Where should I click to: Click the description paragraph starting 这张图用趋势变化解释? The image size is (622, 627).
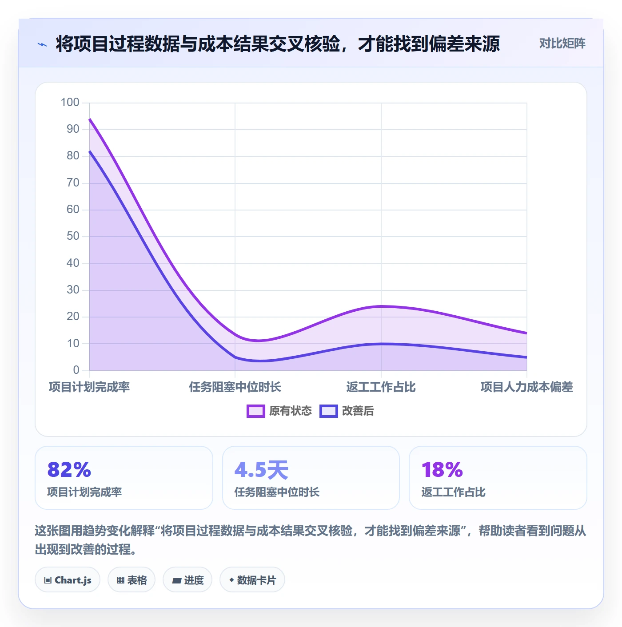click(x=311, y=540)
